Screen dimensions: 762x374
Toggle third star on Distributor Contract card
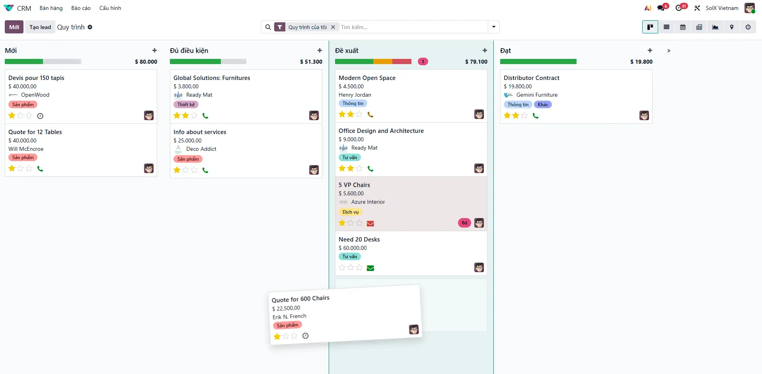[x=524, y=115]
